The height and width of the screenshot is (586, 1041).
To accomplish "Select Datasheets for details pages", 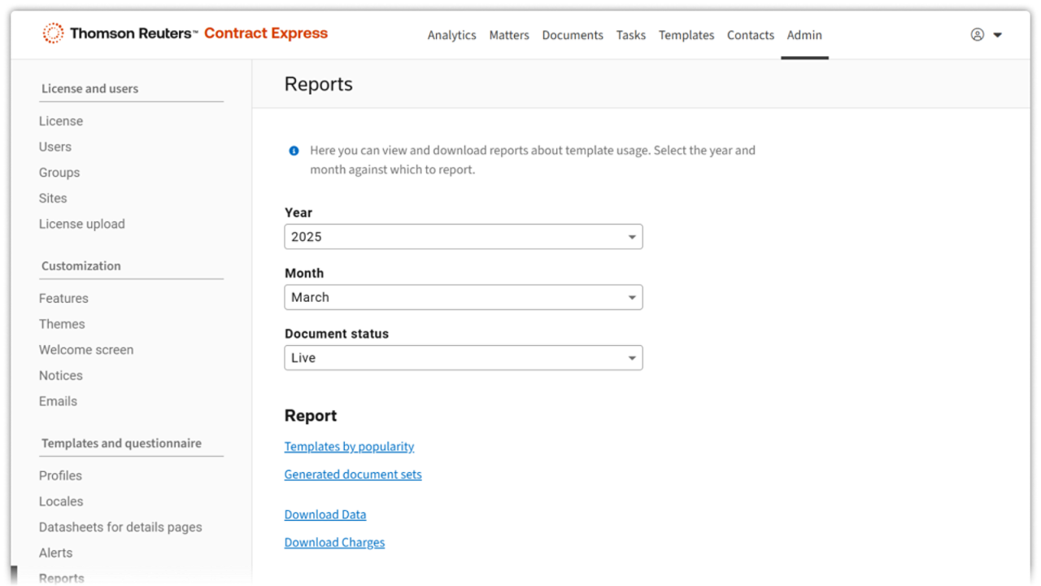I will pos(120,527).
